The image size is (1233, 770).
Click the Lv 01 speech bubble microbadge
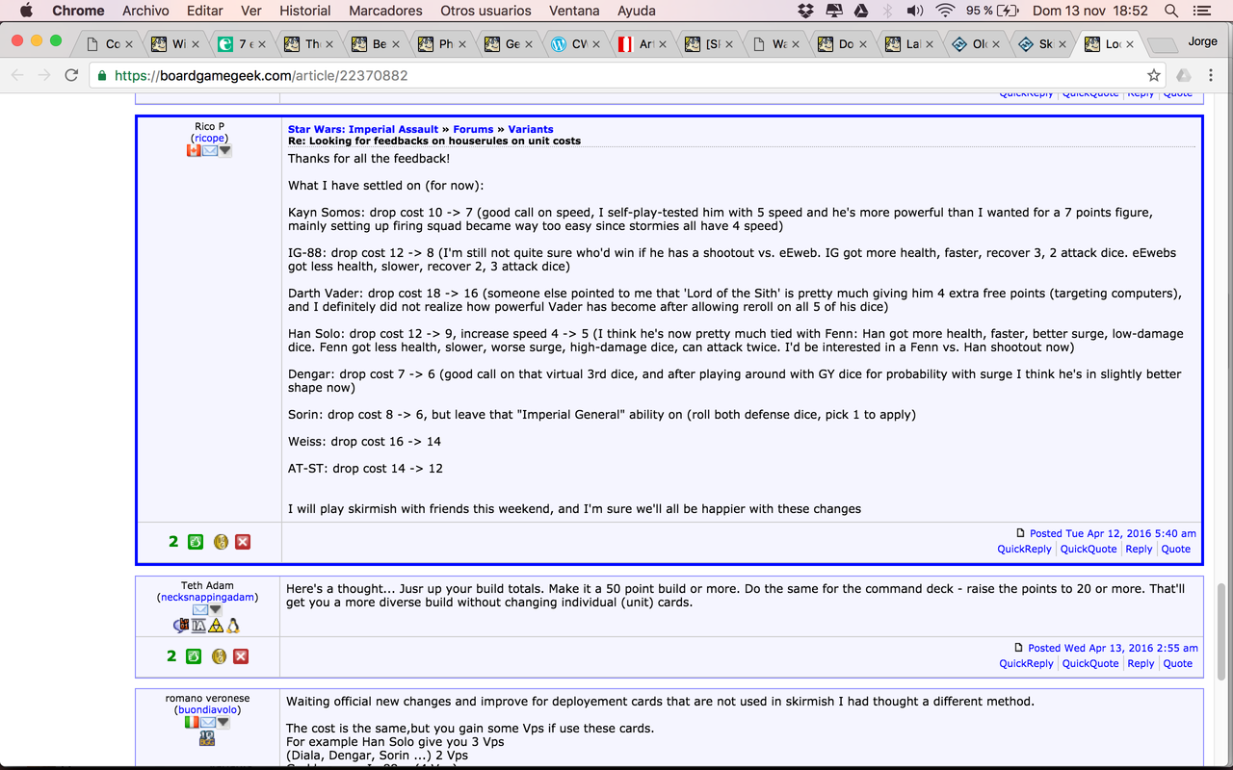click(x=181, y=626)
